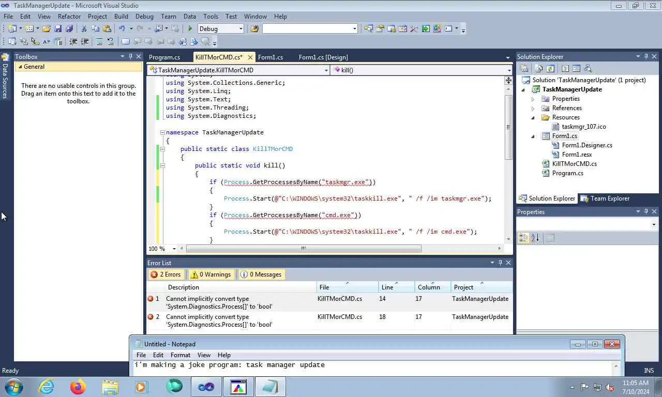The height and width of the screenshot is (397, 662).
Task: Click Properties icon in Solution Explorer toolbar
Action: (x=524, y=69)
